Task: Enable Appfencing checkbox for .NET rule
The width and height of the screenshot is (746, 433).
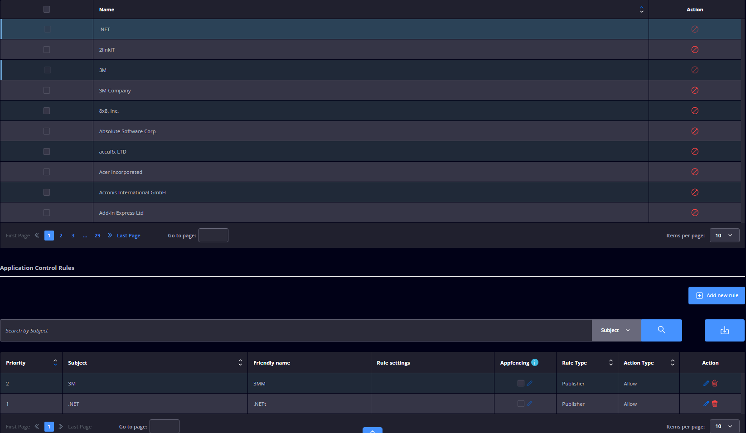Action: tap(521, 404)
